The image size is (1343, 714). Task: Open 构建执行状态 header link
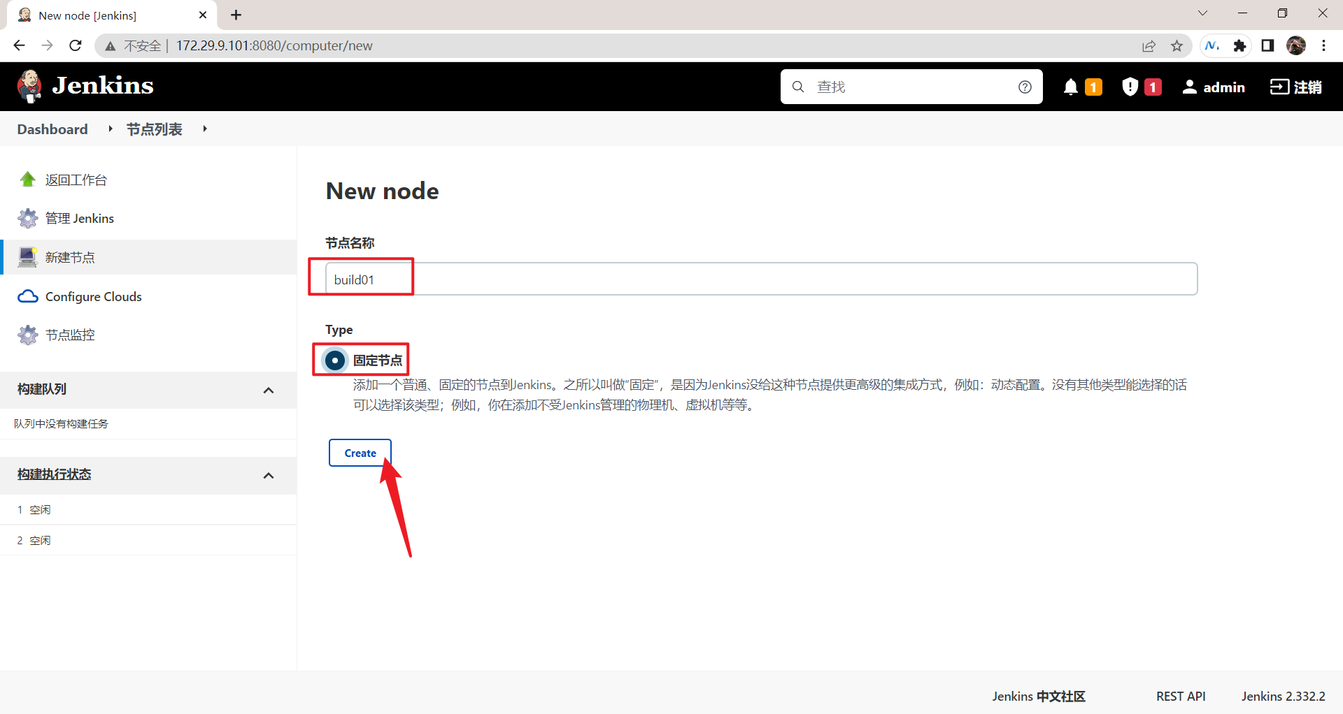coord(55,474)
